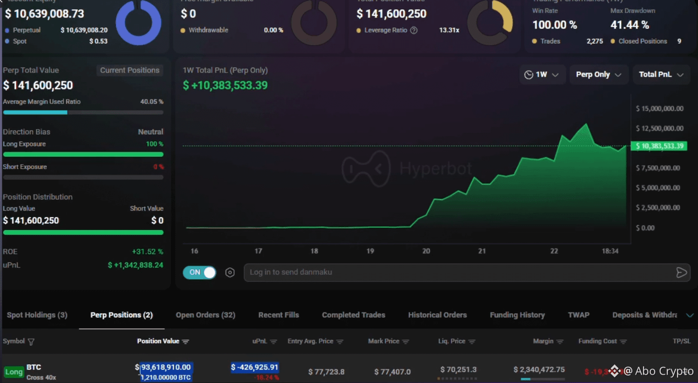The height and width of the screenshot is (383, 698).
Task: Click the Max Drawdown value 41.44 %
Action: click(x=630, y=25)
